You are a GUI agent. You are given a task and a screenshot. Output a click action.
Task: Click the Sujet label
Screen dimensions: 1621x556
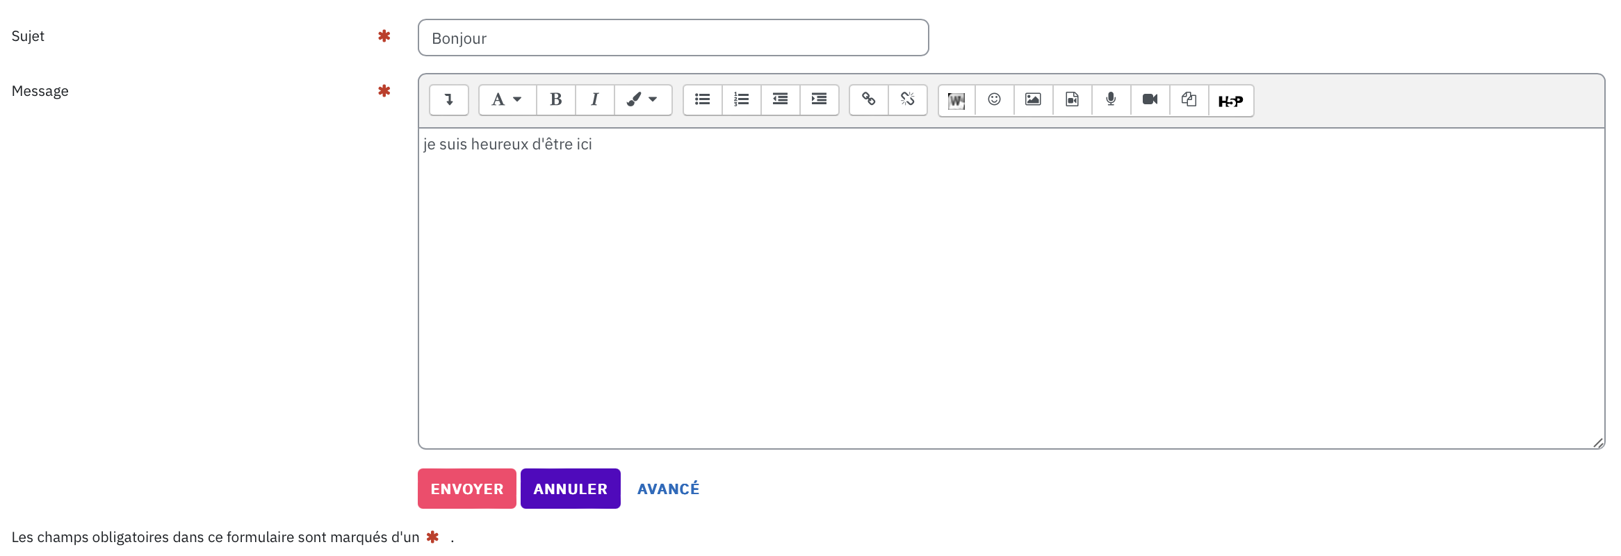point(28,37)
